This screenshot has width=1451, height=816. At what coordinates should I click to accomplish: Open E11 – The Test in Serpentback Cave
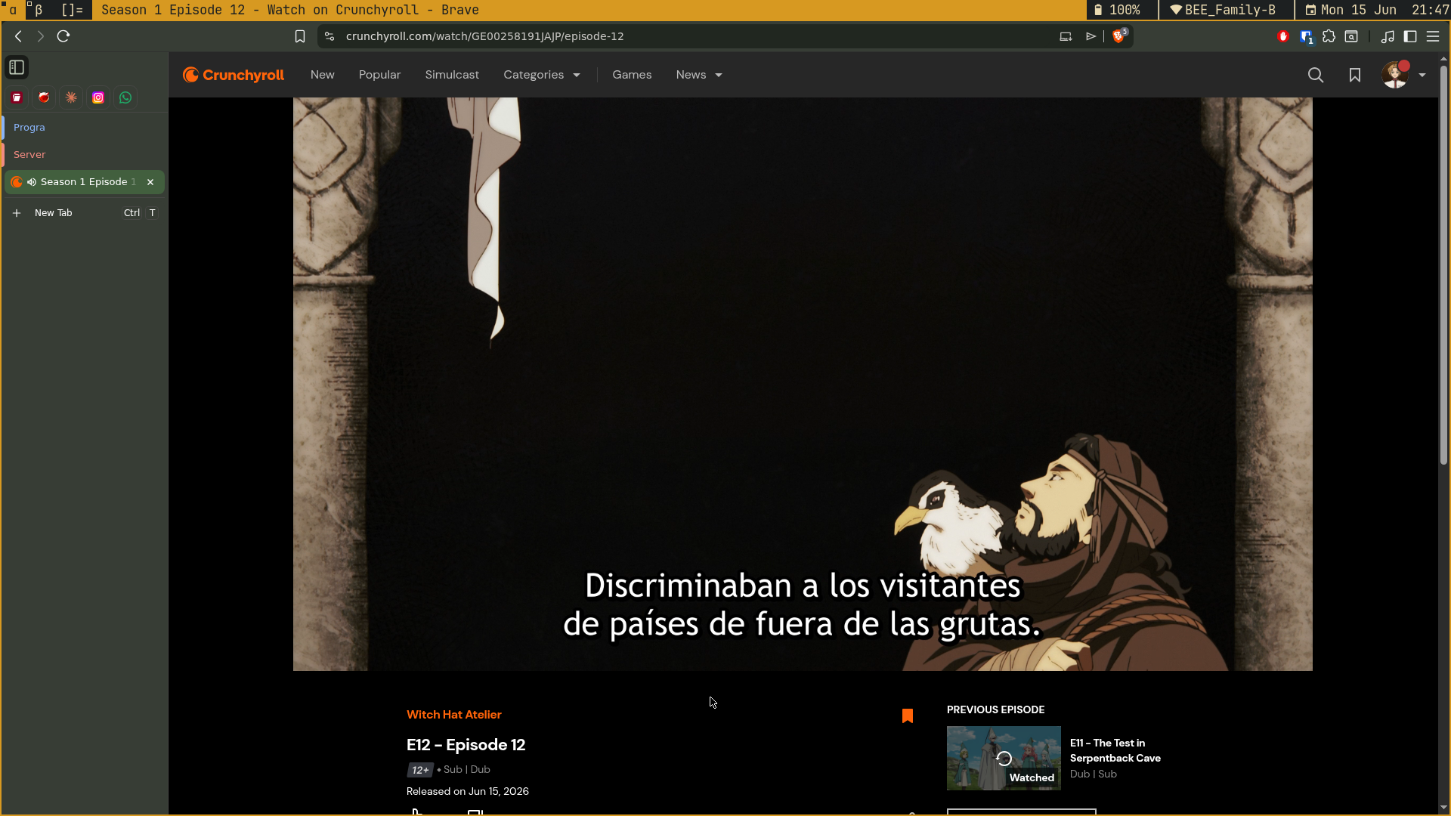(1115, 750)
